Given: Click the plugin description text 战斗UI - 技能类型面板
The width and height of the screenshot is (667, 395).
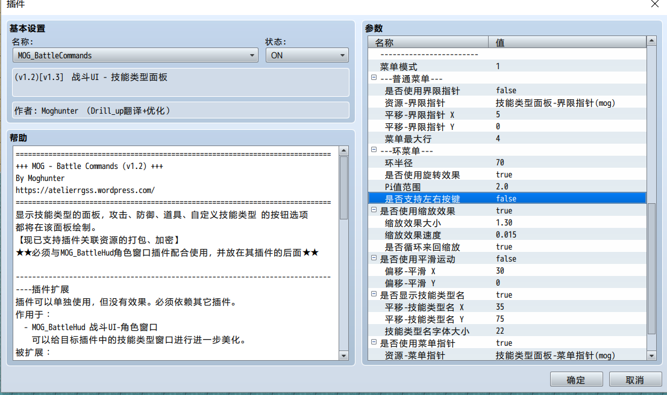Looking at the screenshot, I should click(x=119, y=77).
